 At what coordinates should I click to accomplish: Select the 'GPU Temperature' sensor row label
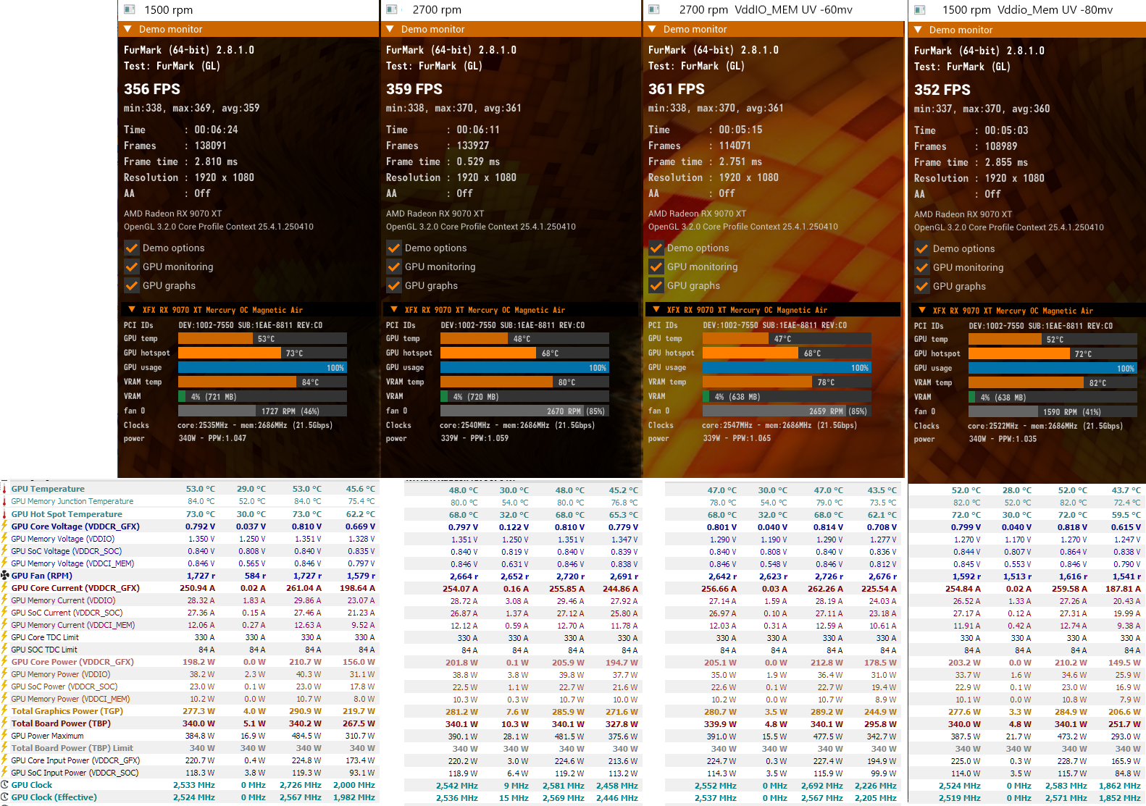tap(48, 489)
